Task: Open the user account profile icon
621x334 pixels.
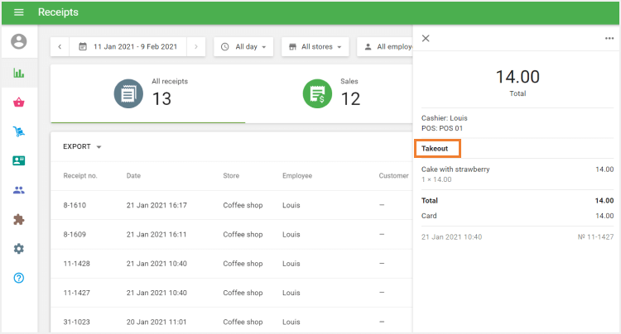Action: (x=18, y=41)
